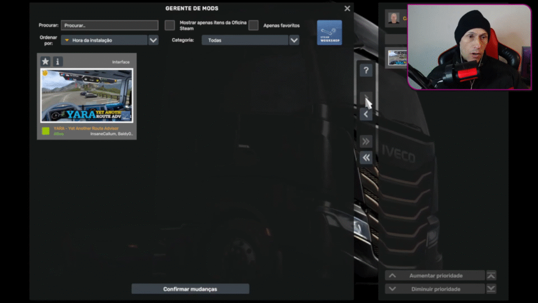
Task: Select the Todas category field
Action: coord(245,40)
